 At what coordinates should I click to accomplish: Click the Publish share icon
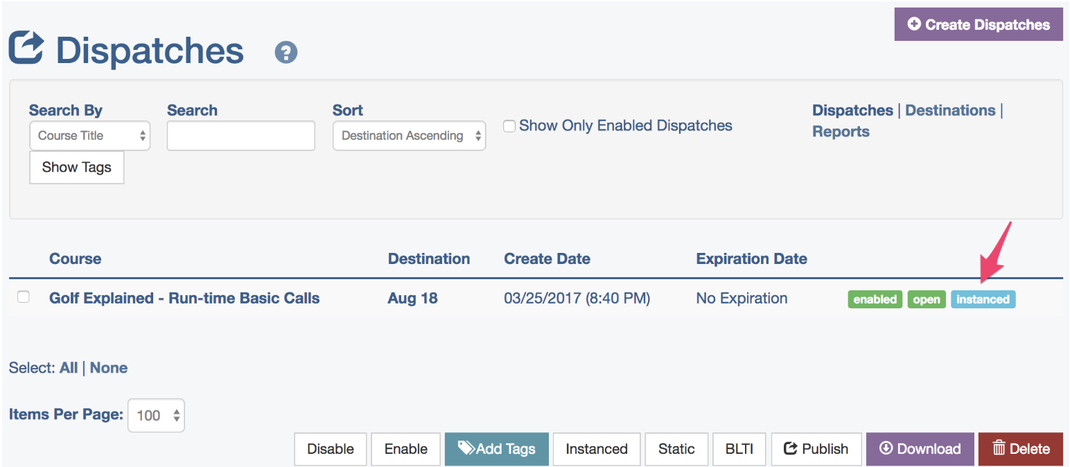tap(790, 448)
